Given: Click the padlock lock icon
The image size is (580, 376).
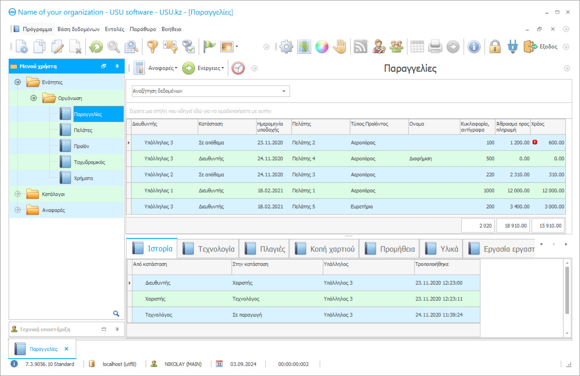Looking at the screenshot, I should coord(495,47).
